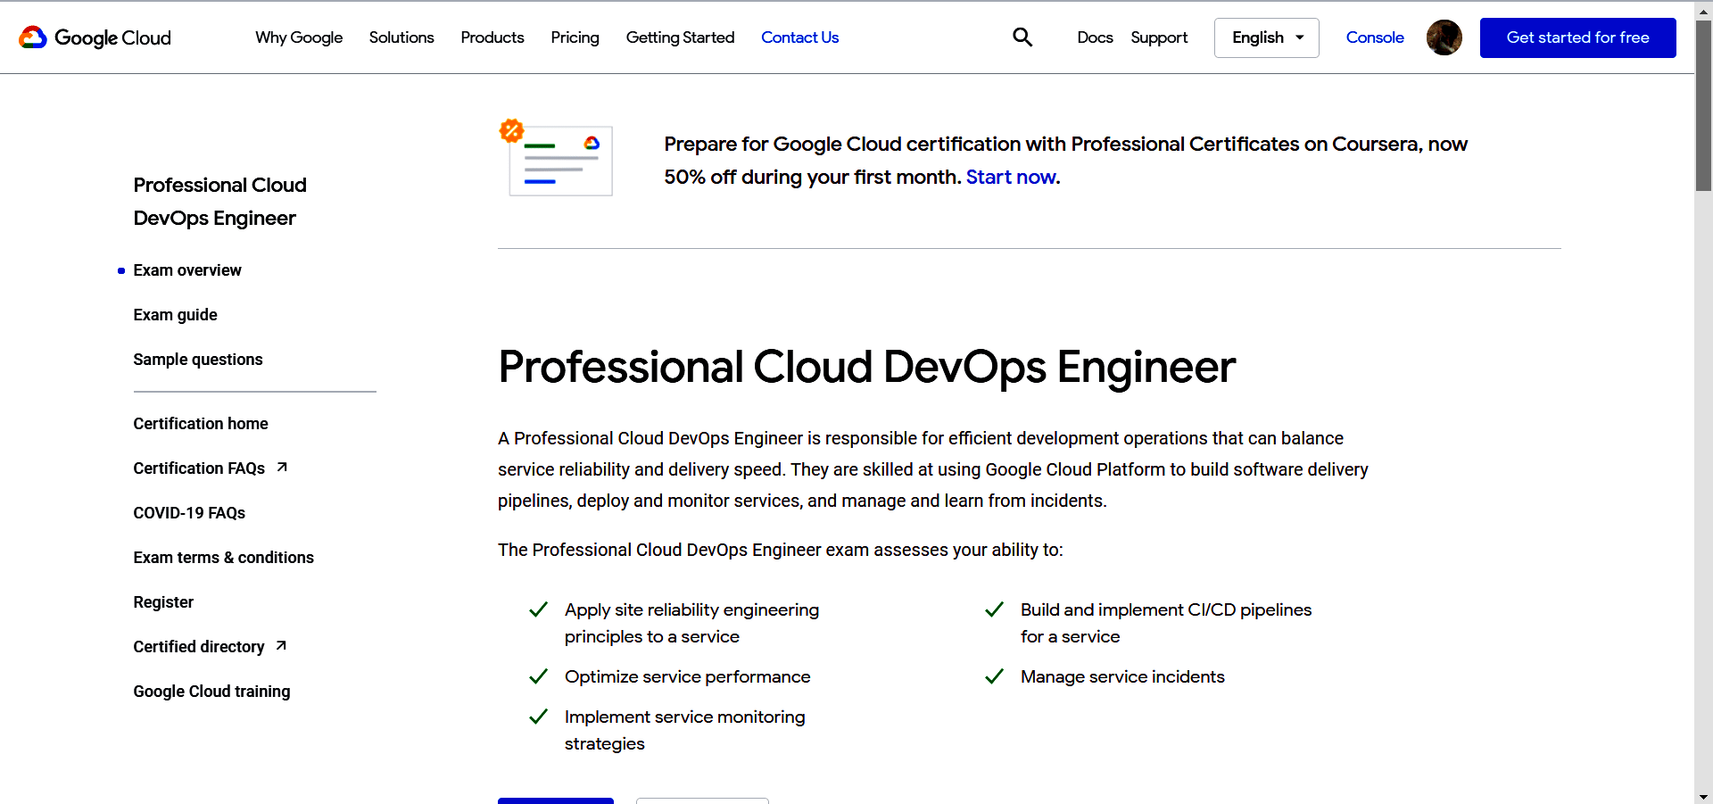Viewport: 1713px width, 804px height.
Task: Click the Coursera certificate promo image
Action: pos(557,158)
